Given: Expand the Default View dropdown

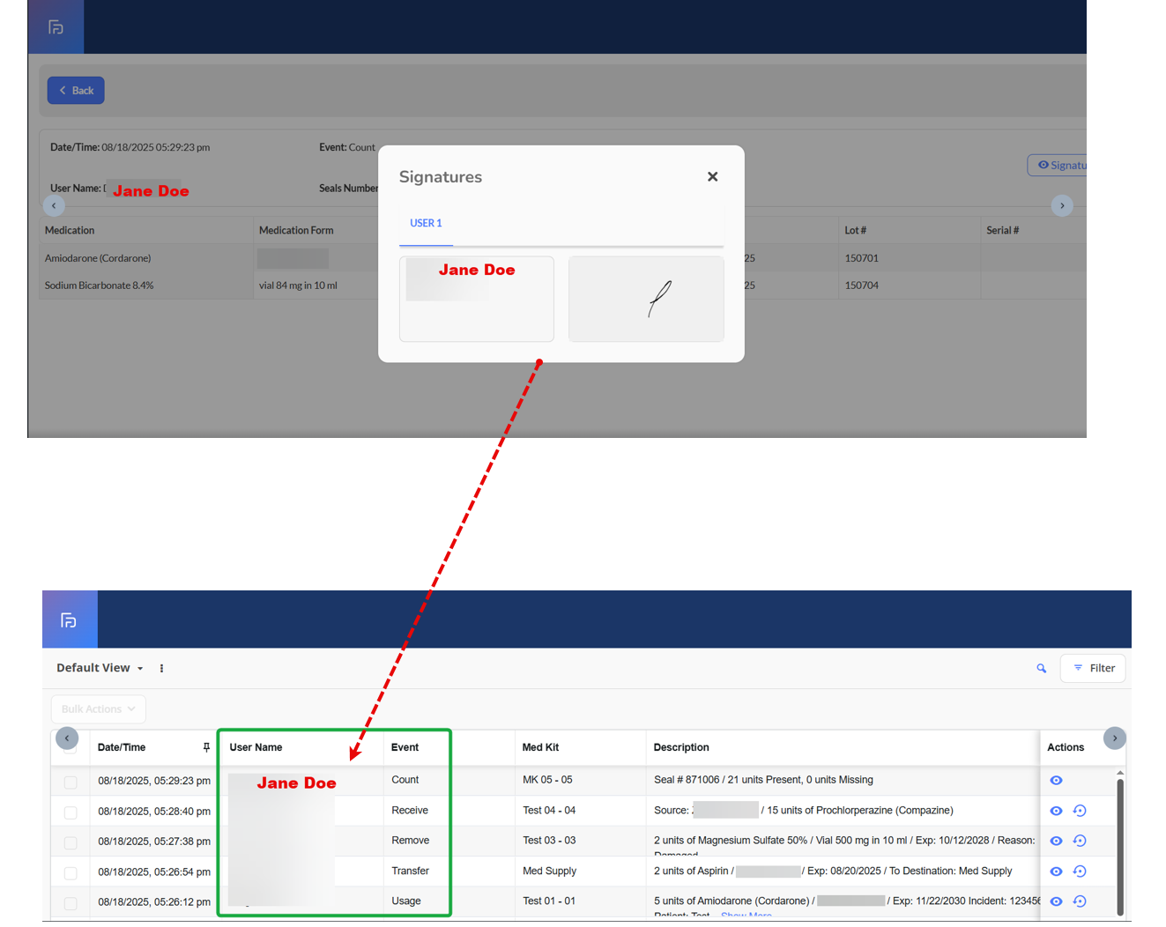Looking at the screenshot, I should coord(100,669).
